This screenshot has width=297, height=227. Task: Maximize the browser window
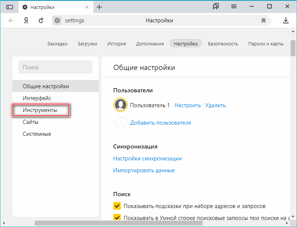coord(269,7)
